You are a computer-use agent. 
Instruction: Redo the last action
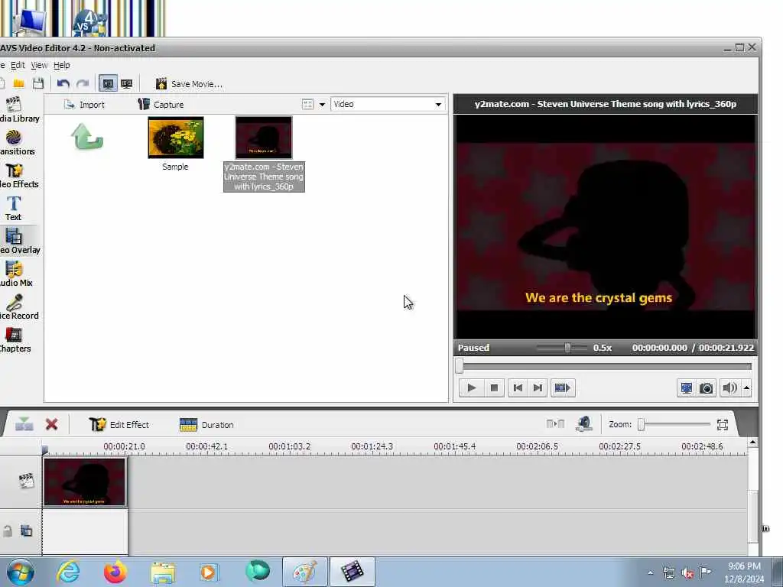click(83, 83)
